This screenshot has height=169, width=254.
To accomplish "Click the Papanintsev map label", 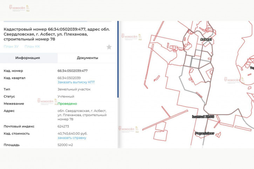I will (x=205, y=133).
